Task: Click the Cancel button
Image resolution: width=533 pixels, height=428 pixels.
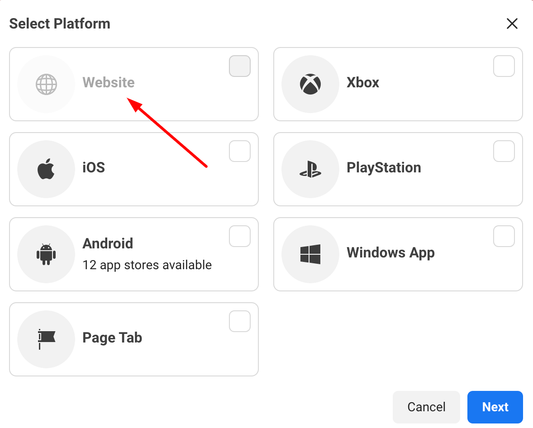Action: point(426,407)
